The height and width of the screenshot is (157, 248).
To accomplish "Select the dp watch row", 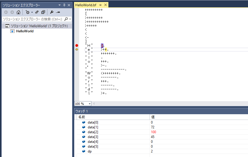I will tap(162, 151).
